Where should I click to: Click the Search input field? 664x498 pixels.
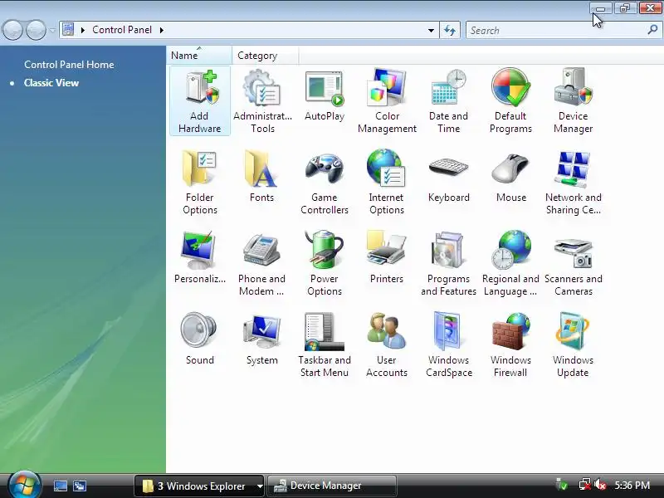pos(557,31)
